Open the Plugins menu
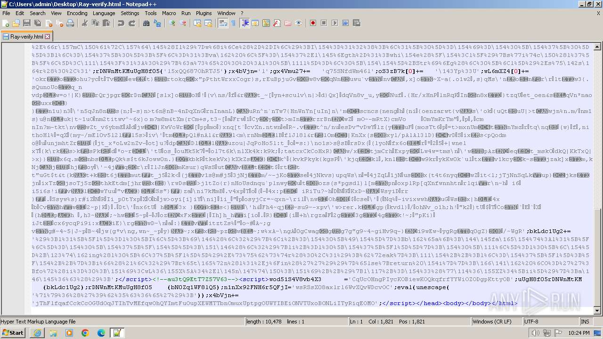 pos(204,13)
